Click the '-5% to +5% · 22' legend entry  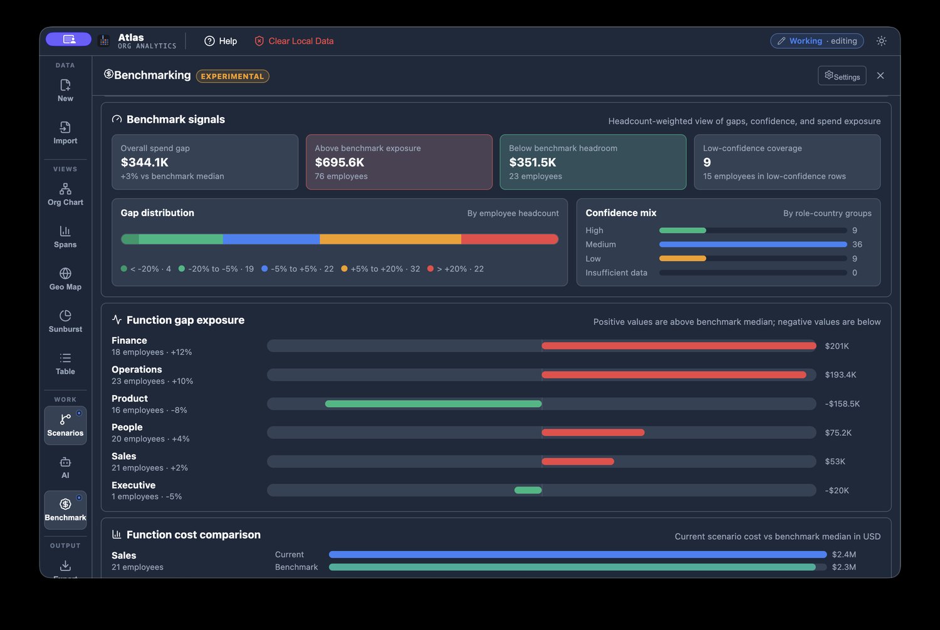298,269
